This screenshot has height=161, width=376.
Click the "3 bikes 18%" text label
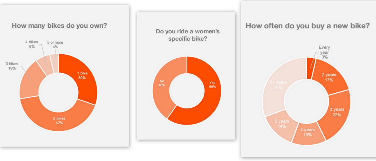(x=13, y=66)
